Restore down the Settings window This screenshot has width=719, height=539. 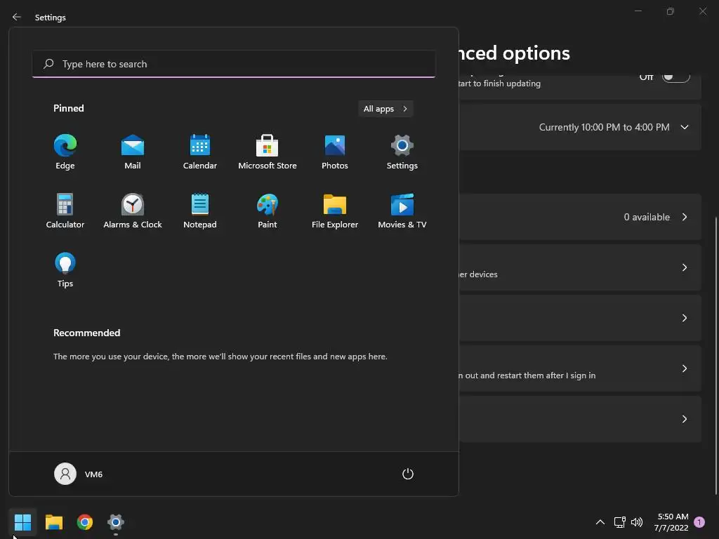tap(671, 11)
